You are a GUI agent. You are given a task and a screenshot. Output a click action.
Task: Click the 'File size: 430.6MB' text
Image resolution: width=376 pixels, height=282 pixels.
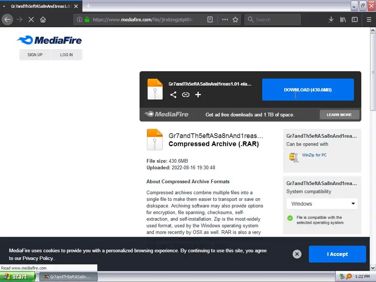[167, 161]
